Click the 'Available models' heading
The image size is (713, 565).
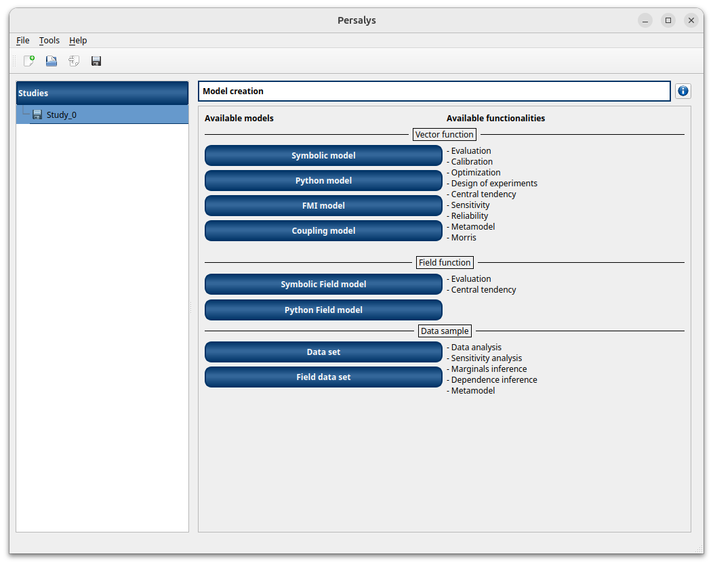point(239,118)
